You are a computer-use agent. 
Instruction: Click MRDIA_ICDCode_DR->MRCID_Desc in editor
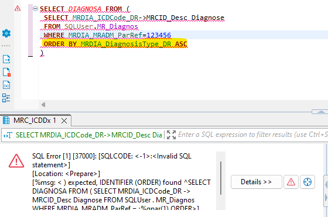click(130, 18)
